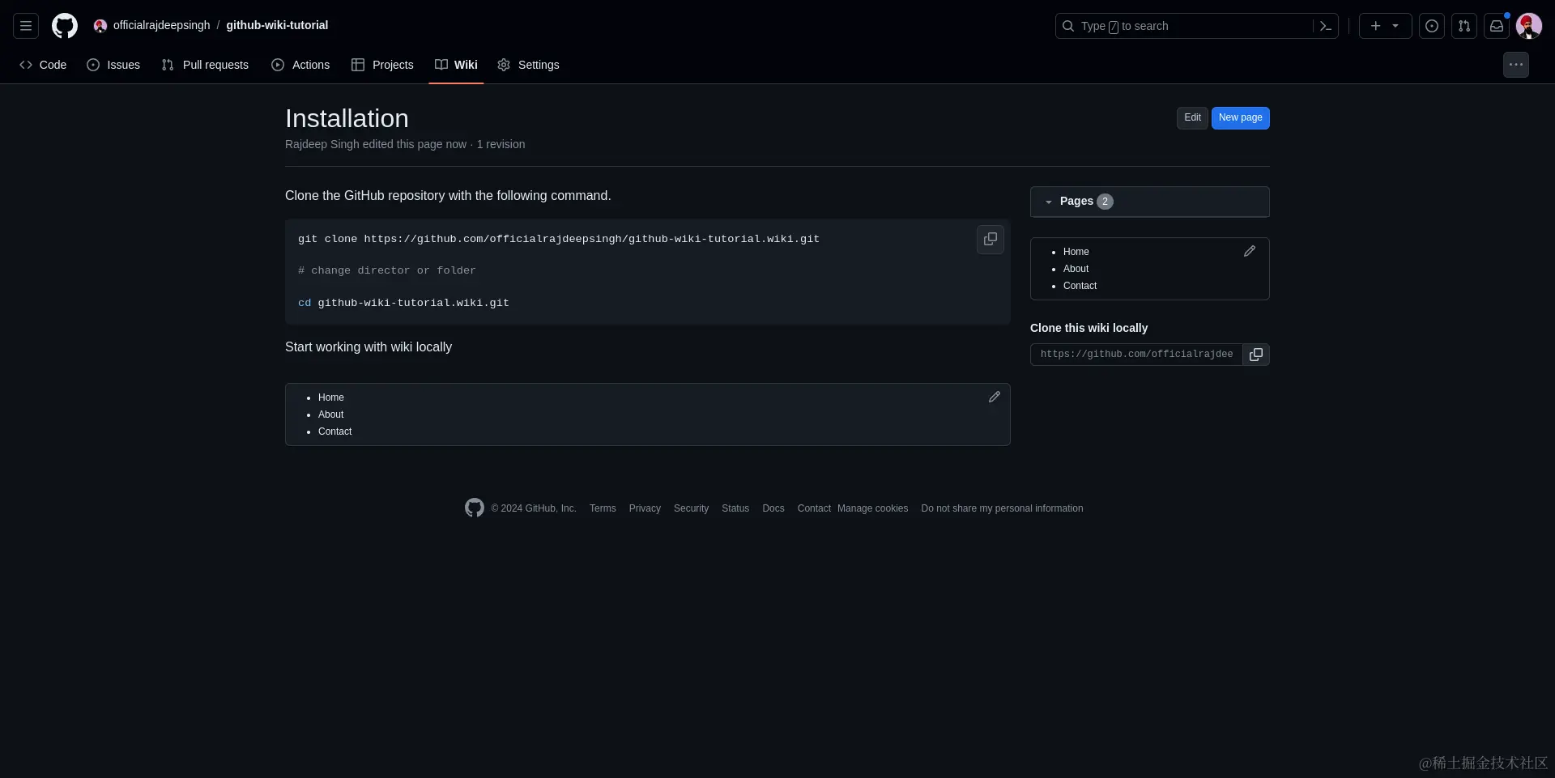This screenshot has width=1555, height=778.
Task: Focus the Type / to search field
Action: point(1196,26)
